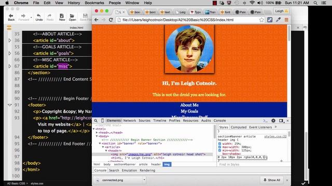Toggle the DevTools device mode icon
Image resolution: width=332 pixels, height=186 pixels.
tap(102, 120)
